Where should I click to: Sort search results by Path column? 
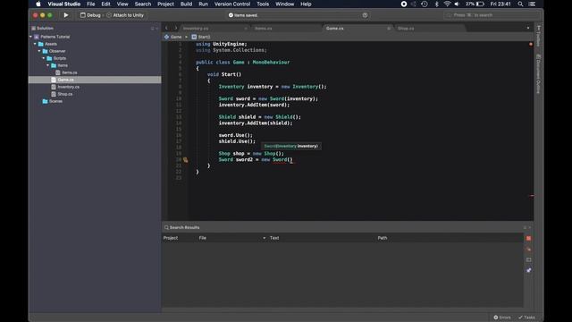[x=383, y=238]
